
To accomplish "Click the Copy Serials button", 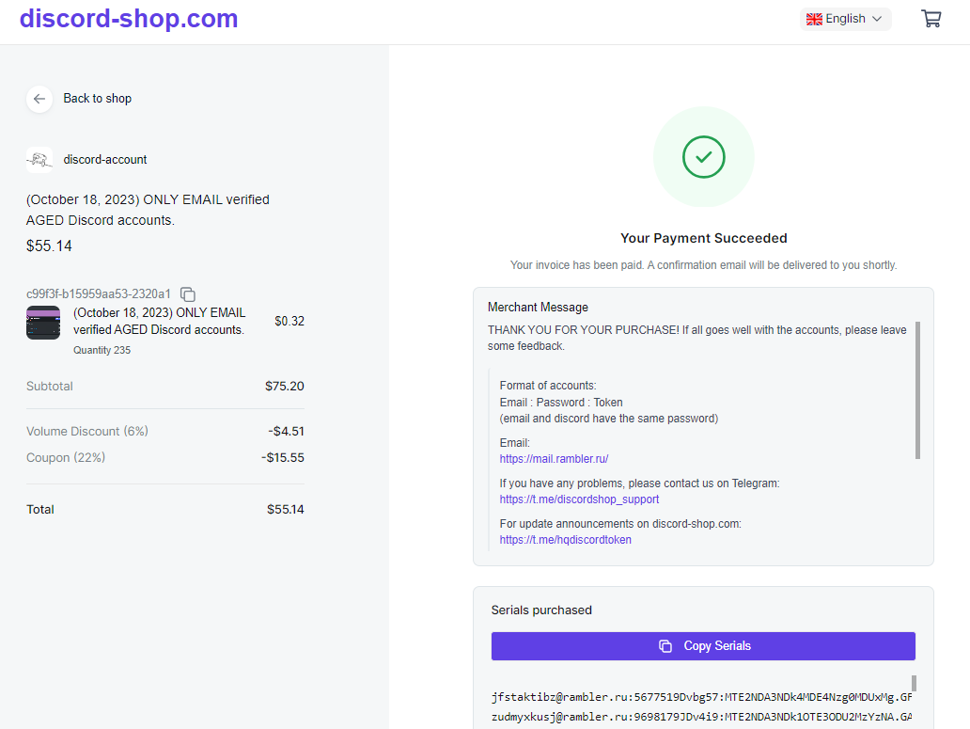I will point(703,646).
